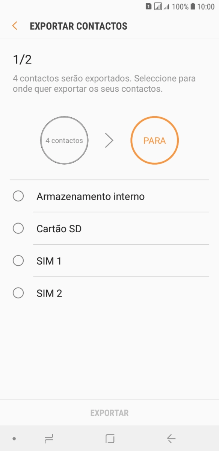Tap the 4 contactos source circle

[x=64, y=140]
